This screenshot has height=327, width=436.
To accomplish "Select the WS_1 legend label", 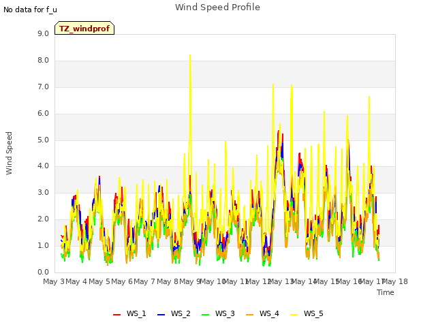I will pos(136,313).
